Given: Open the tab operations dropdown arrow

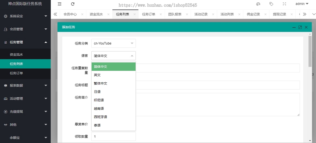Looking at the screenshot, I should point(314,14).
